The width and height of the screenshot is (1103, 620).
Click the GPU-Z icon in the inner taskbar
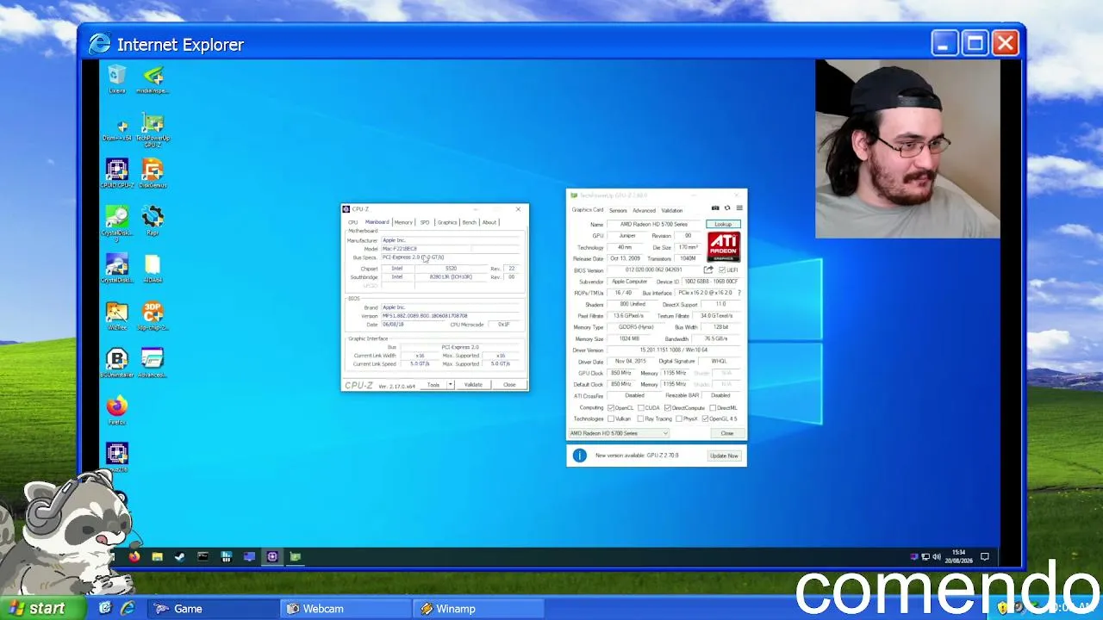[x=296, y=556]
